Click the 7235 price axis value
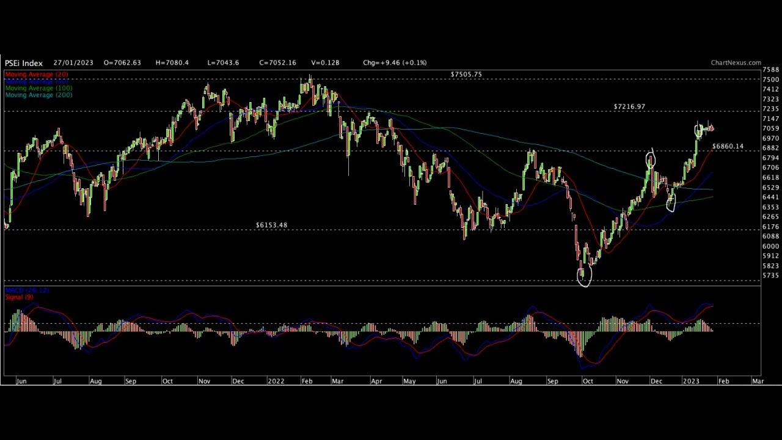 (770, 109)
